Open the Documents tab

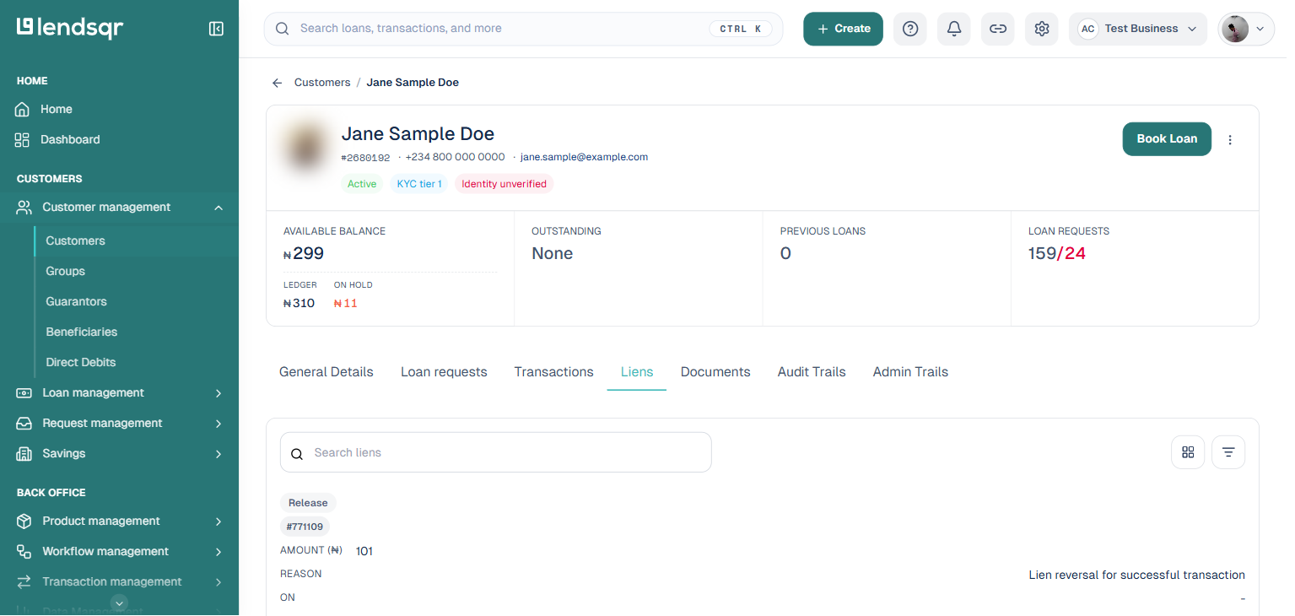point(715,372)
